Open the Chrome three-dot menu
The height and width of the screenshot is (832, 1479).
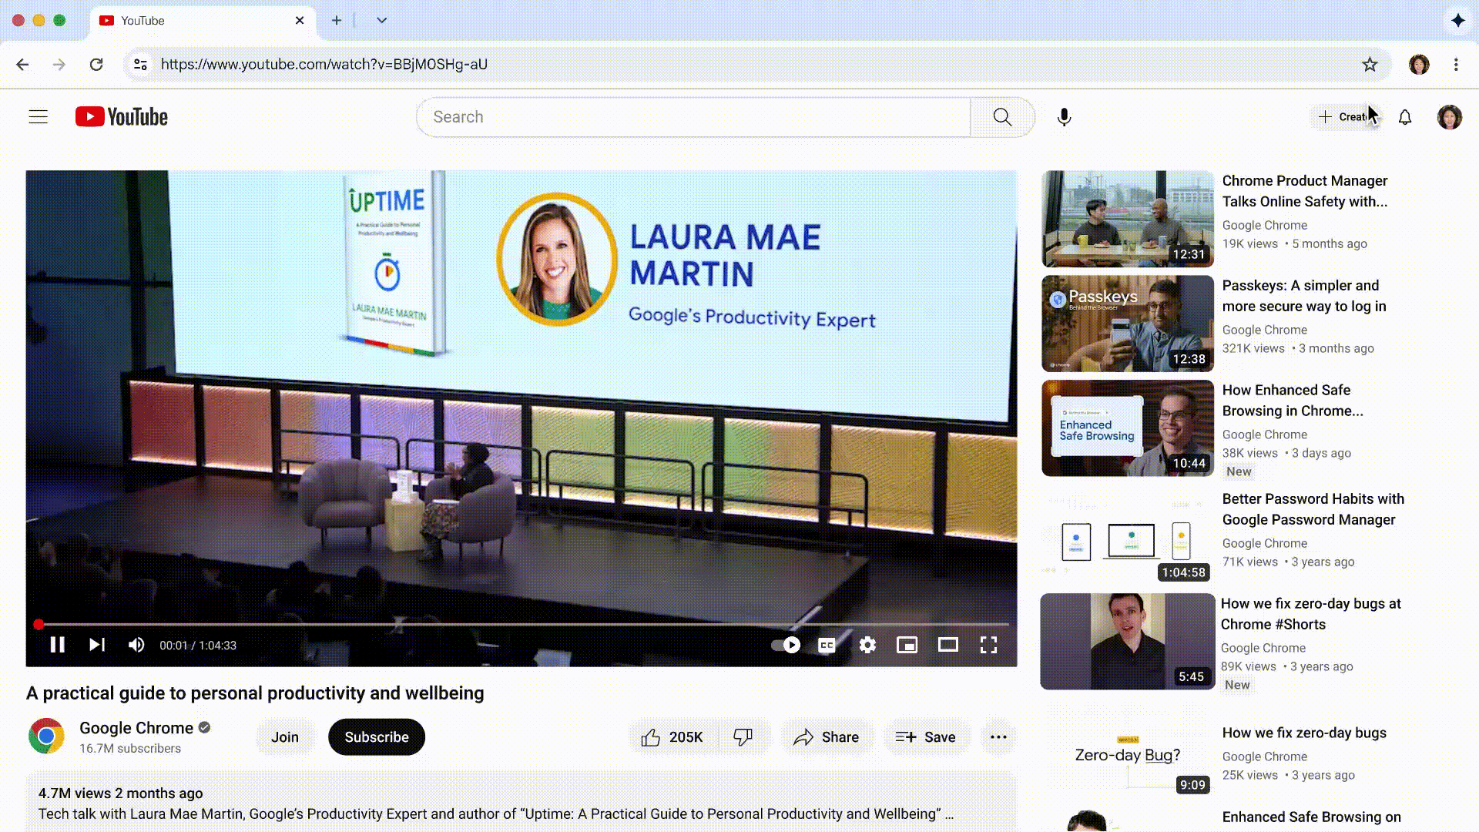pyautogui.click(x=1456, y=65)
